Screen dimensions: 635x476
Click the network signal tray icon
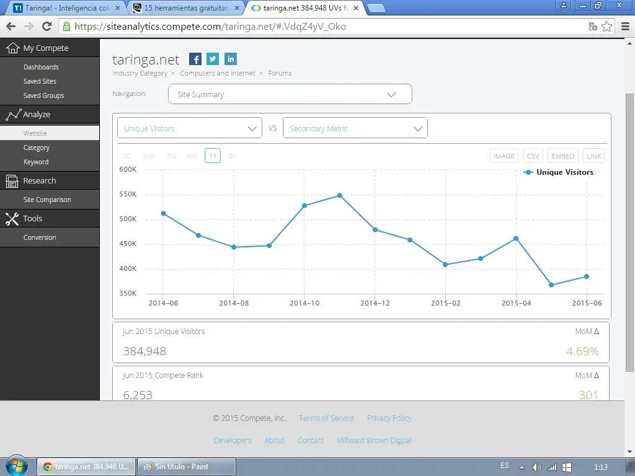click(x=551, y=467)
